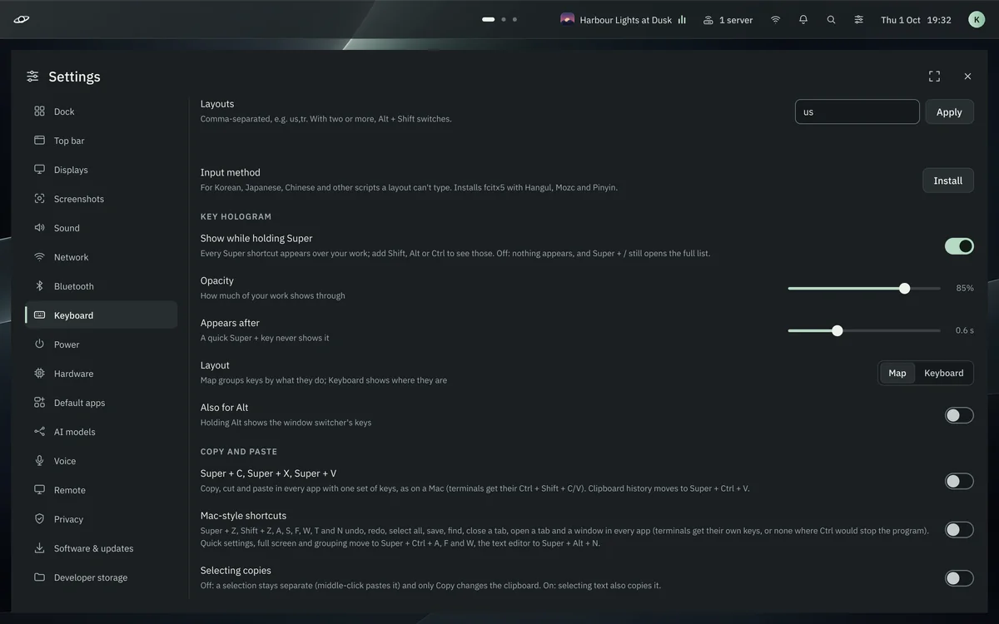Click the Remote screen icon

[x=39, y=490]
